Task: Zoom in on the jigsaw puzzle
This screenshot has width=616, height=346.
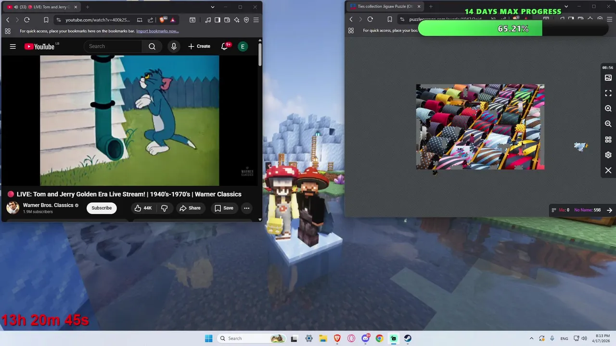Action: [608, 109]
